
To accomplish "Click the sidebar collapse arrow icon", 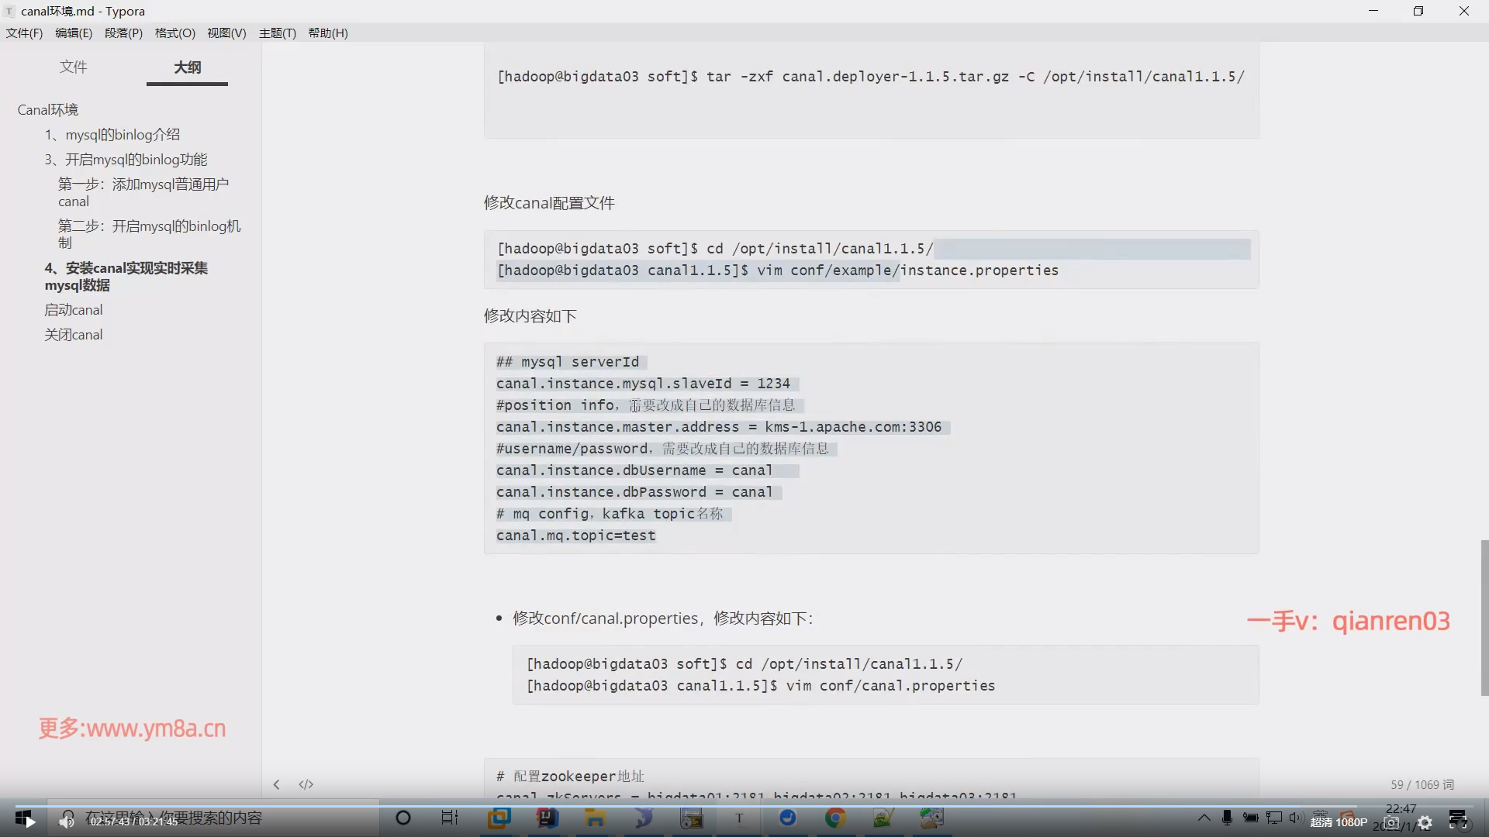I will click(x=276, y=784).
